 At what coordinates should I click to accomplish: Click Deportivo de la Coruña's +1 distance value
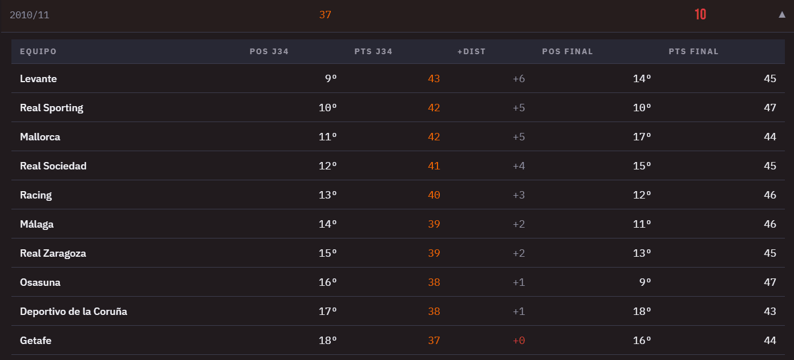[x=518, y=312]
